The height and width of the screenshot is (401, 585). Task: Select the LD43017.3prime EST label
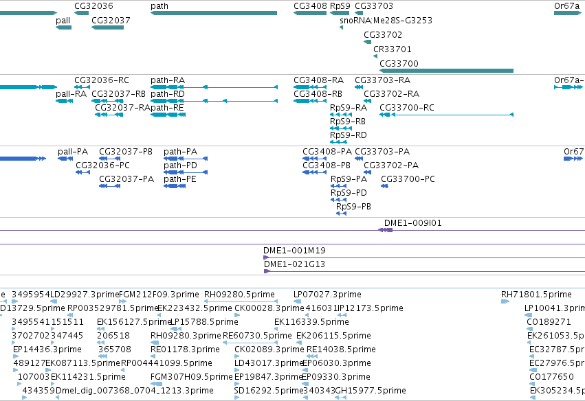click(x=269, y=364)
